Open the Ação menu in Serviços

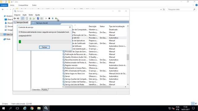(24, 15)
